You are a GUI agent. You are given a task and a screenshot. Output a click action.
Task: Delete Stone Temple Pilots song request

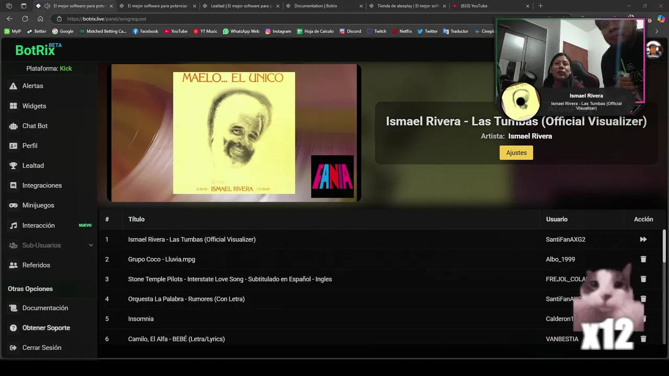tap(643, 279)
